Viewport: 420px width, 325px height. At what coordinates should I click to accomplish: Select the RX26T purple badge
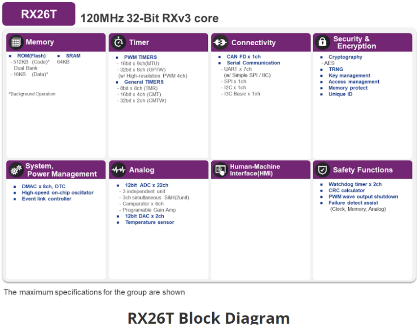pos(39,14)
